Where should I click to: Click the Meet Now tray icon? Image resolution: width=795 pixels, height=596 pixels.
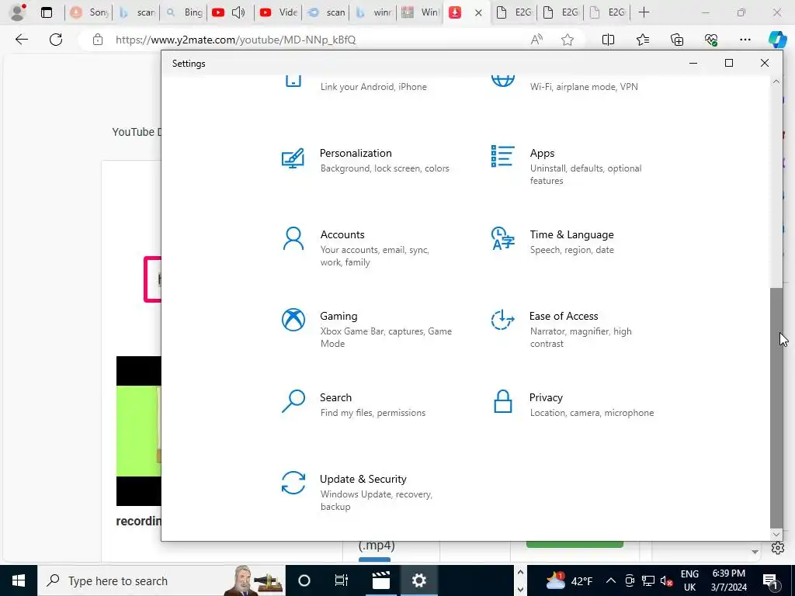pos(630,580)
